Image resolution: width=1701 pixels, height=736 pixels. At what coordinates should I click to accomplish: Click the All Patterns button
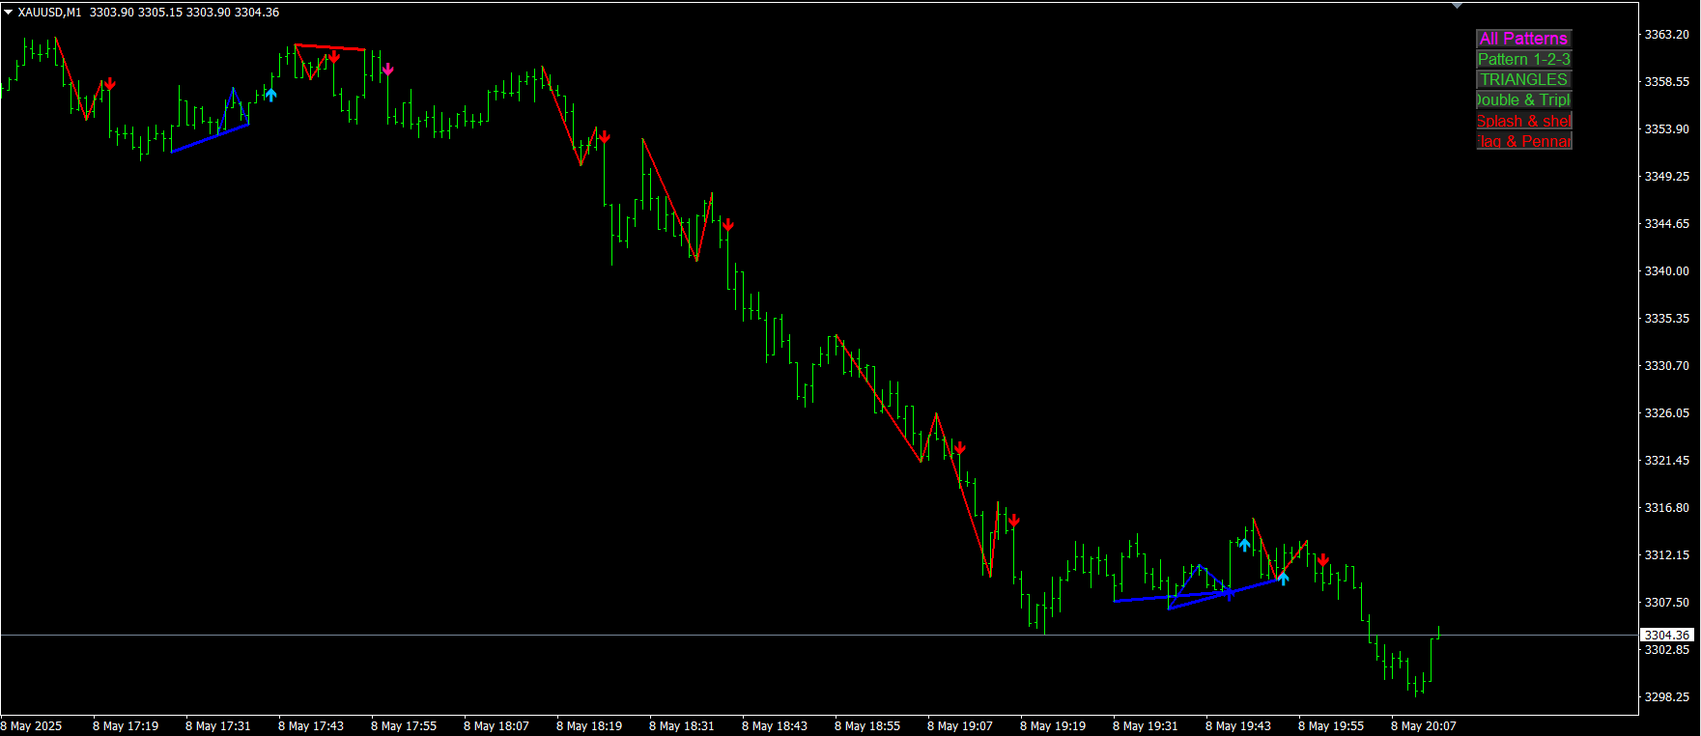(x=1524, y=39)
